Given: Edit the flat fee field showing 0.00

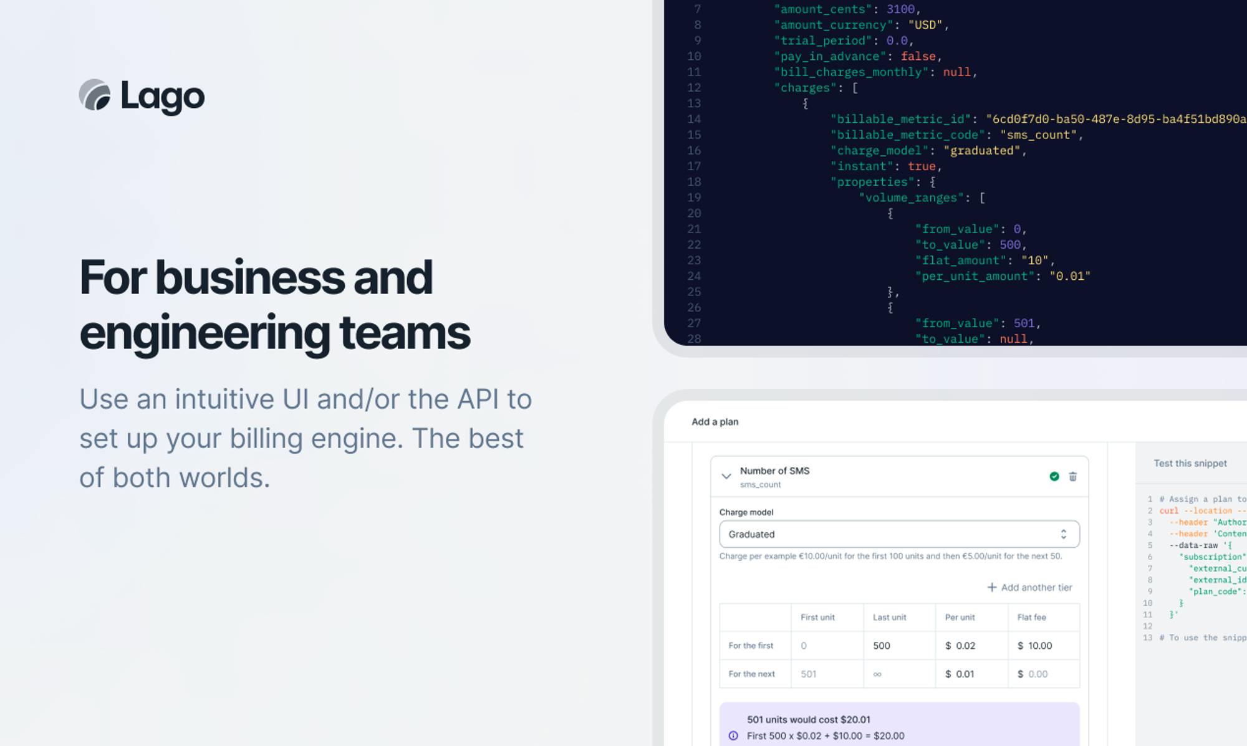Looking at the screenshot, I should tap(1044, 674).
